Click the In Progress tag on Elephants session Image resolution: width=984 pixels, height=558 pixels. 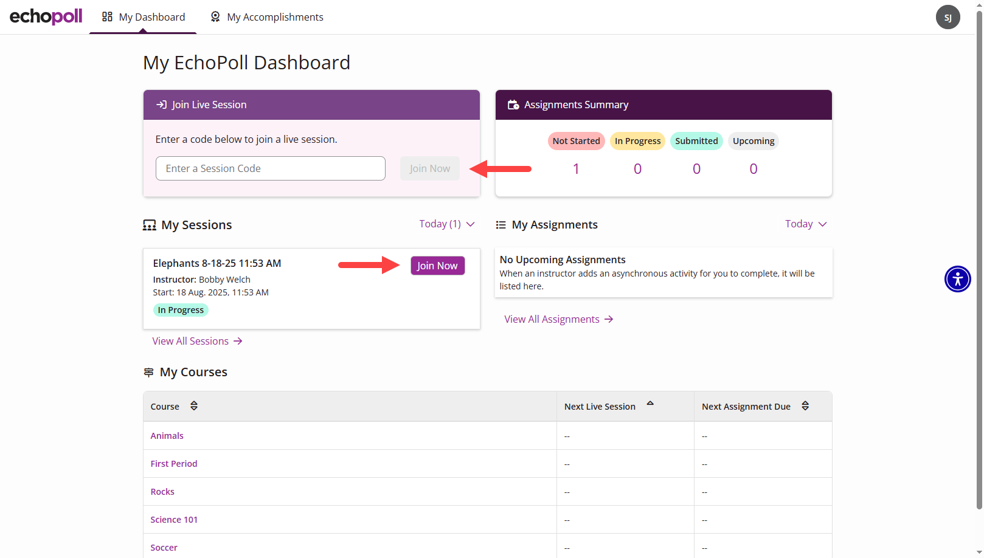[x=181, y=310]
